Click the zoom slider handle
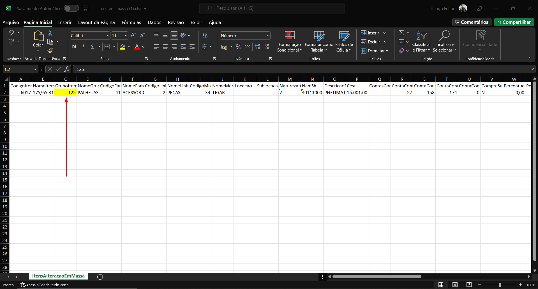This screenshot has height=289, width=538. 500,285
